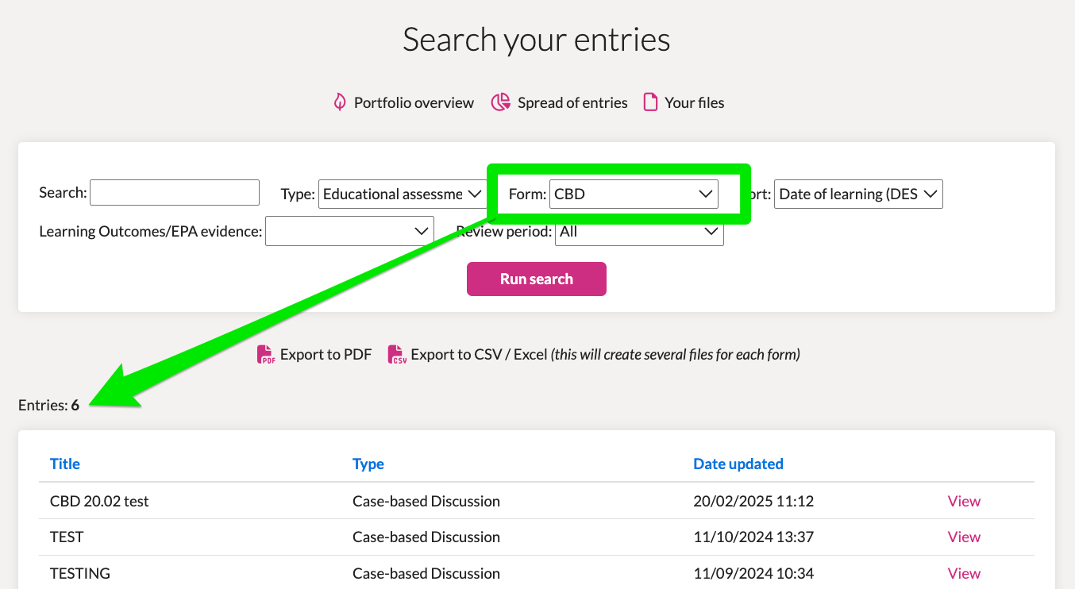This screenshot has height=589, width=1075.
Task: Click the Search text field
Action: coord(175,192)
